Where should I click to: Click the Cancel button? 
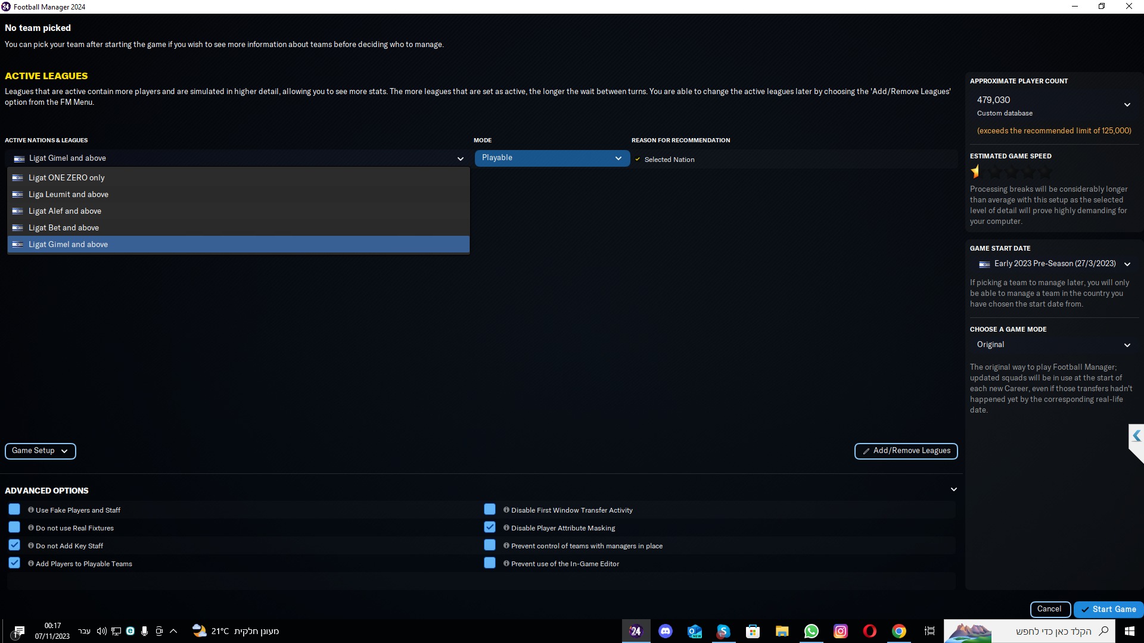coord(1050,609)
